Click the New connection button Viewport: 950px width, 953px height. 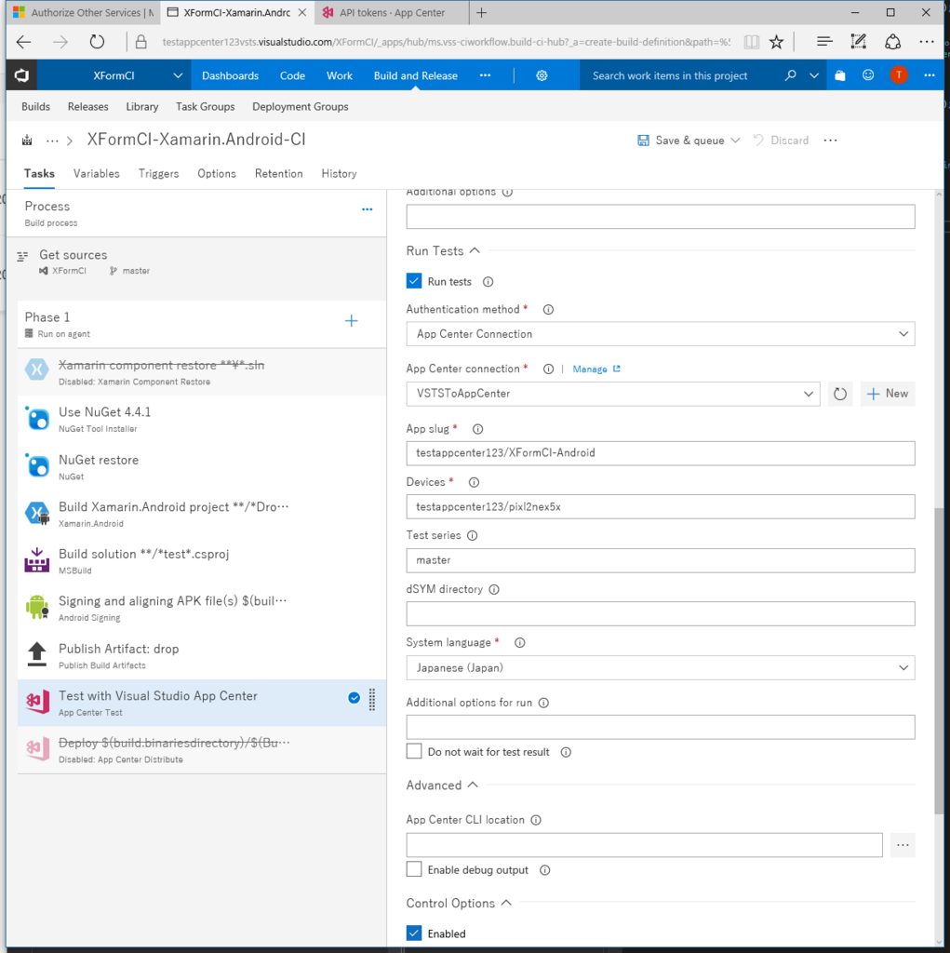coord(888,394)
